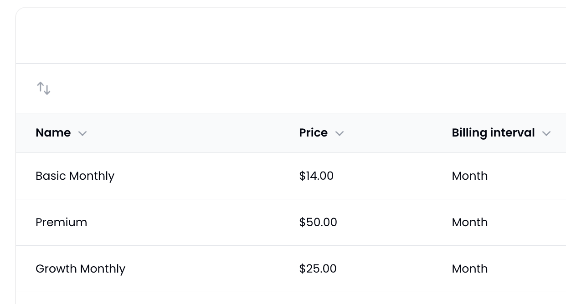The height and width of the screenshot is (304, 566).
Task: Click the sort arrows icon above the table
Action: (44, 88)
